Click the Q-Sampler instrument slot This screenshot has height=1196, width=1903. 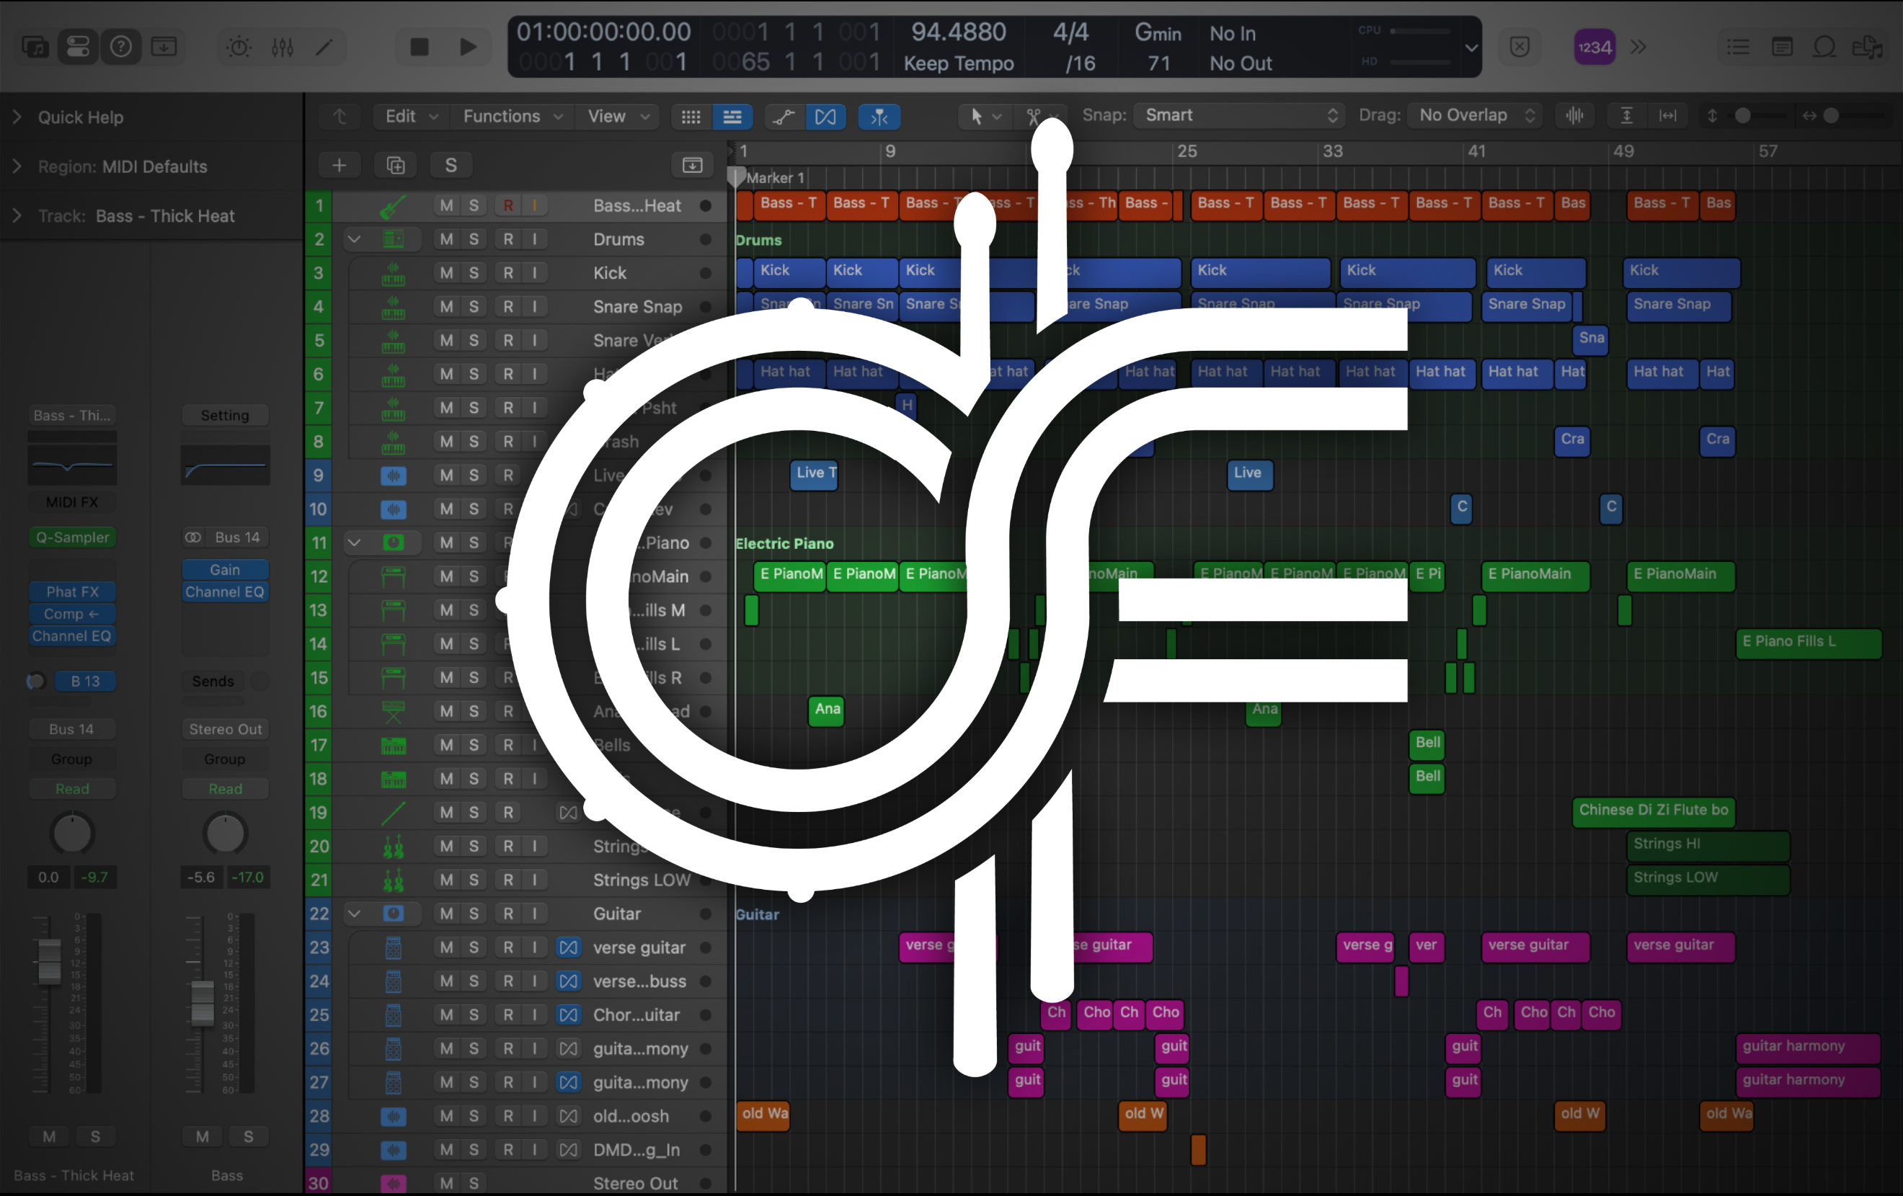[73, 537]
